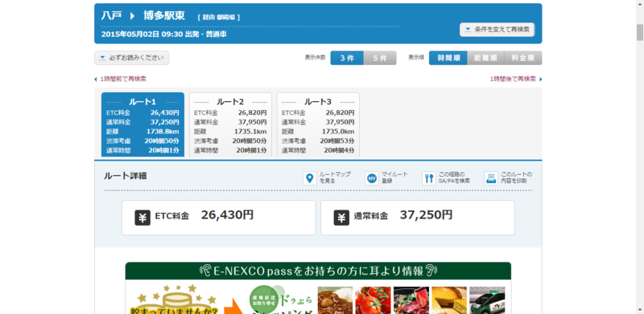This screenshot has height=314, width=644.
Task: Click the left arrow beside 1時間前で再検索
Action: pos(96,80)
